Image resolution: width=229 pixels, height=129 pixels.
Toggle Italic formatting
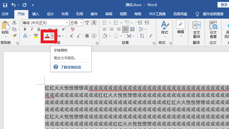tap(32, 29)
